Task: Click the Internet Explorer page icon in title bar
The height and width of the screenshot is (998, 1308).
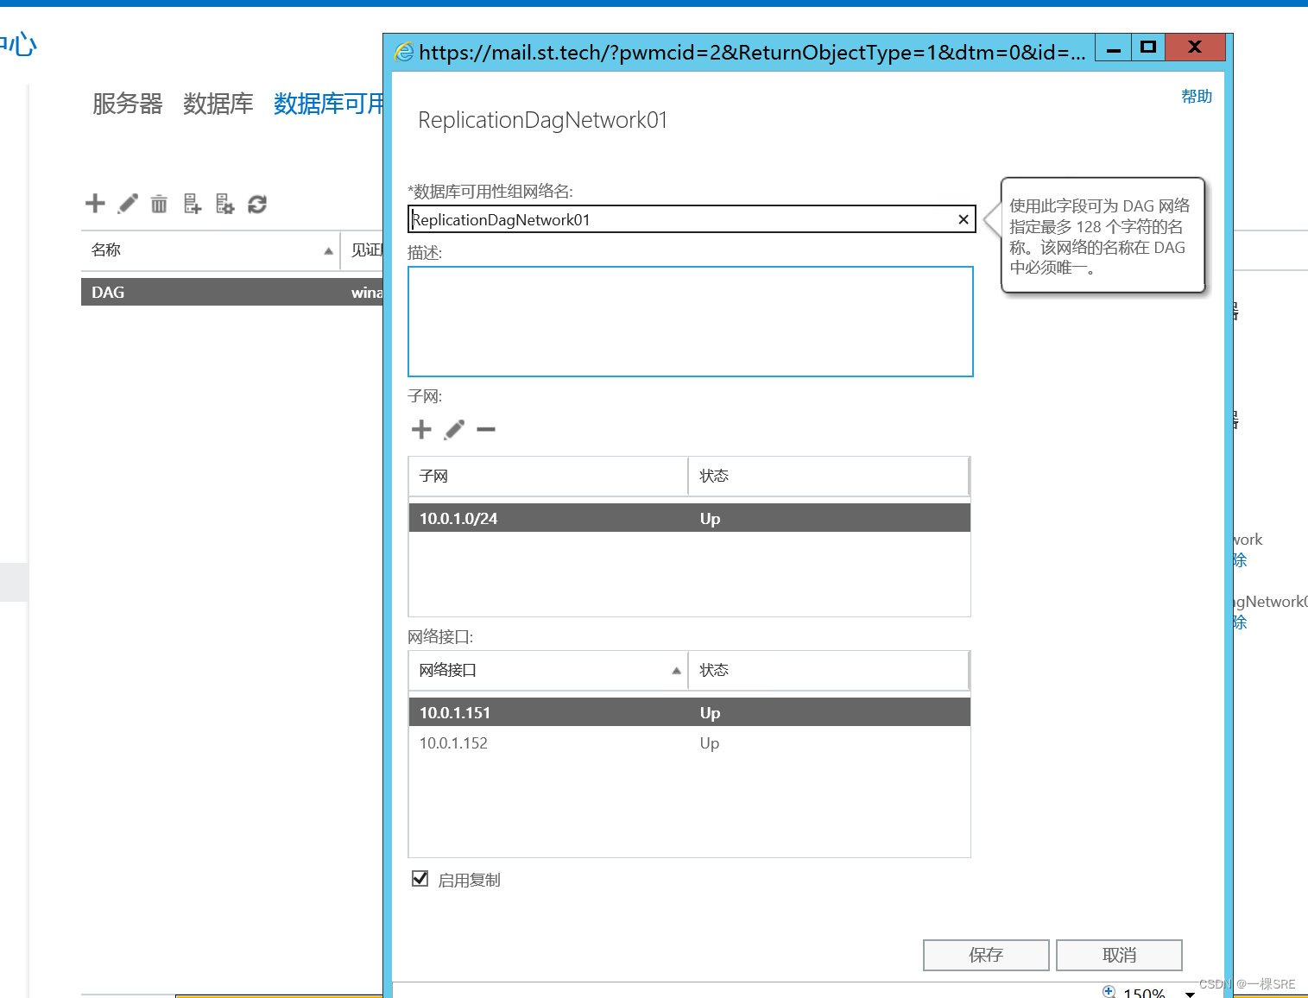Action: coord(404,53)
